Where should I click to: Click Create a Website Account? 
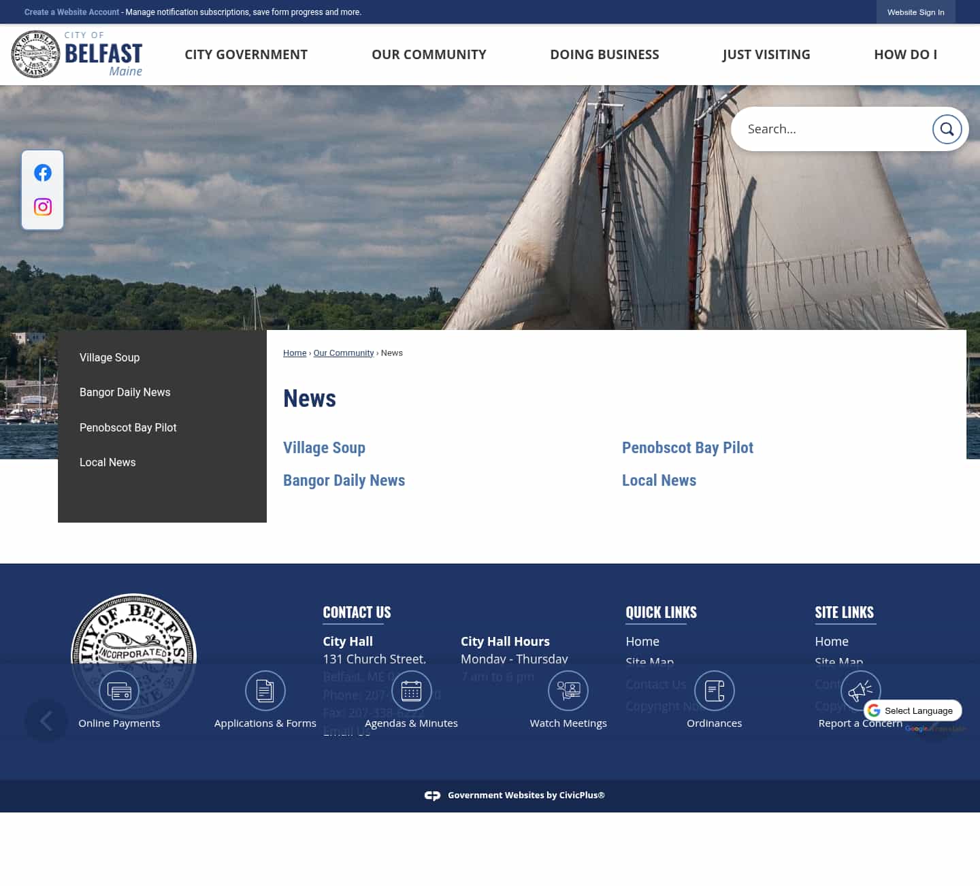pyautogui.click(x=71, y=12)
